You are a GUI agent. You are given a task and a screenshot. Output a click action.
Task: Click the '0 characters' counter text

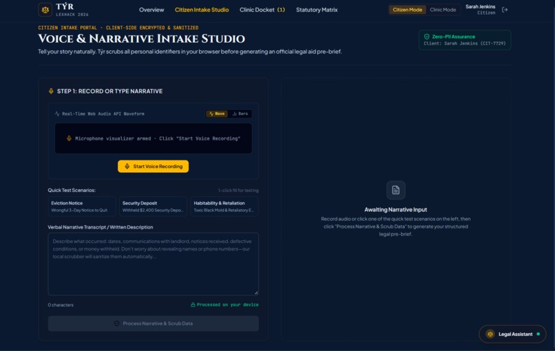point(61,305)
